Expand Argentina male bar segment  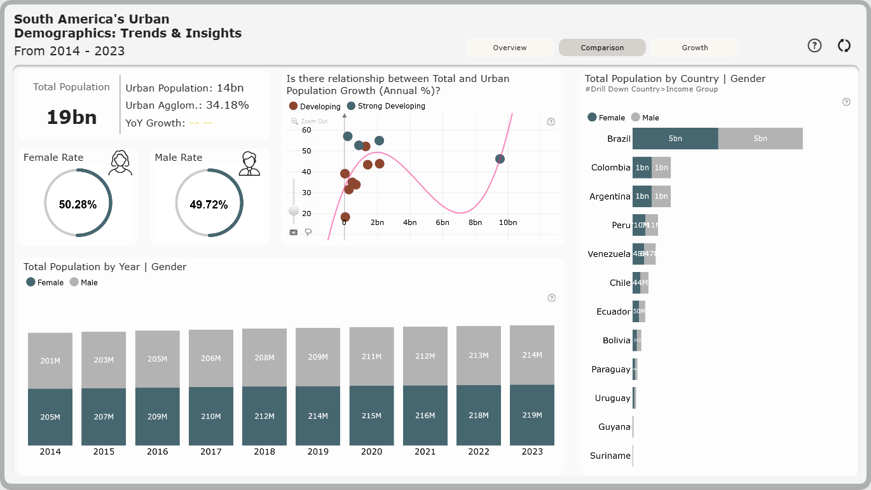[661, 196]
